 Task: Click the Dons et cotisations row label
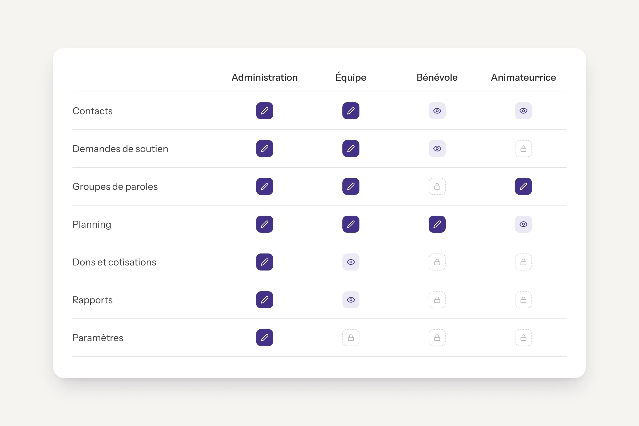coord(114,262)
